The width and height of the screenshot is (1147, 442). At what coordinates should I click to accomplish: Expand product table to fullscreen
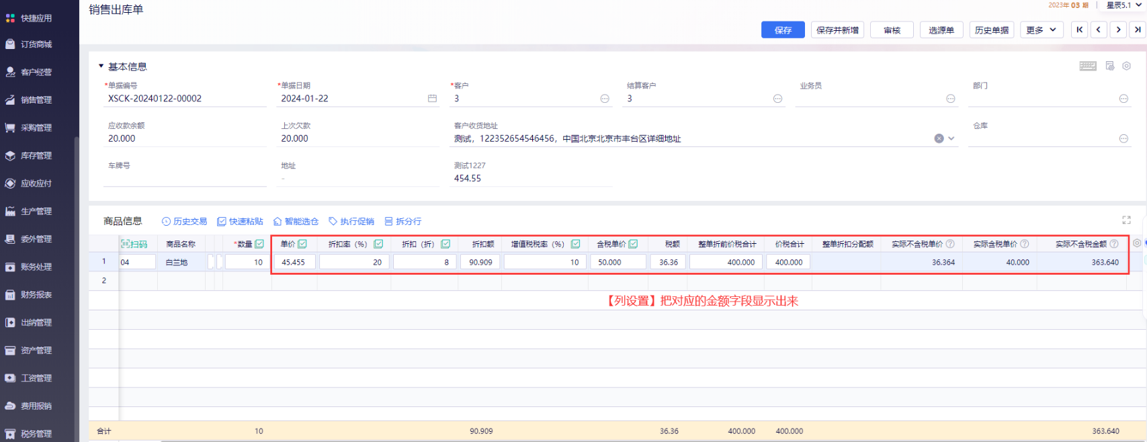1126,220
